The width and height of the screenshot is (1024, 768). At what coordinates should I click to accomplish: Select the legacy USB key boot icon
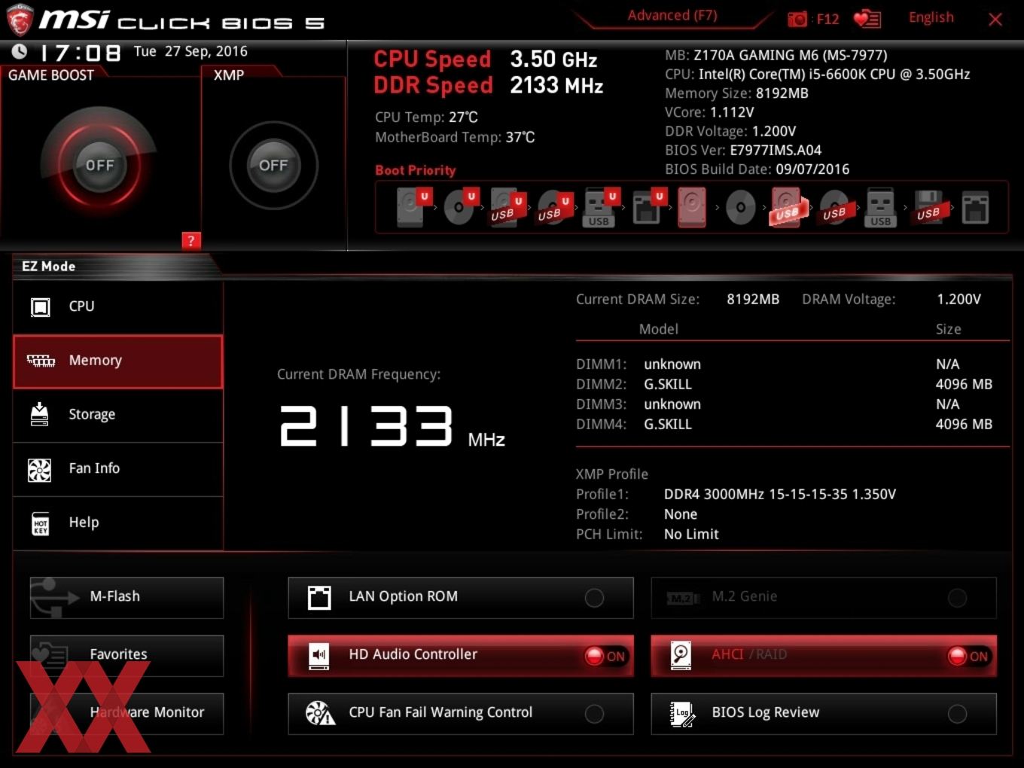[880, 207]
